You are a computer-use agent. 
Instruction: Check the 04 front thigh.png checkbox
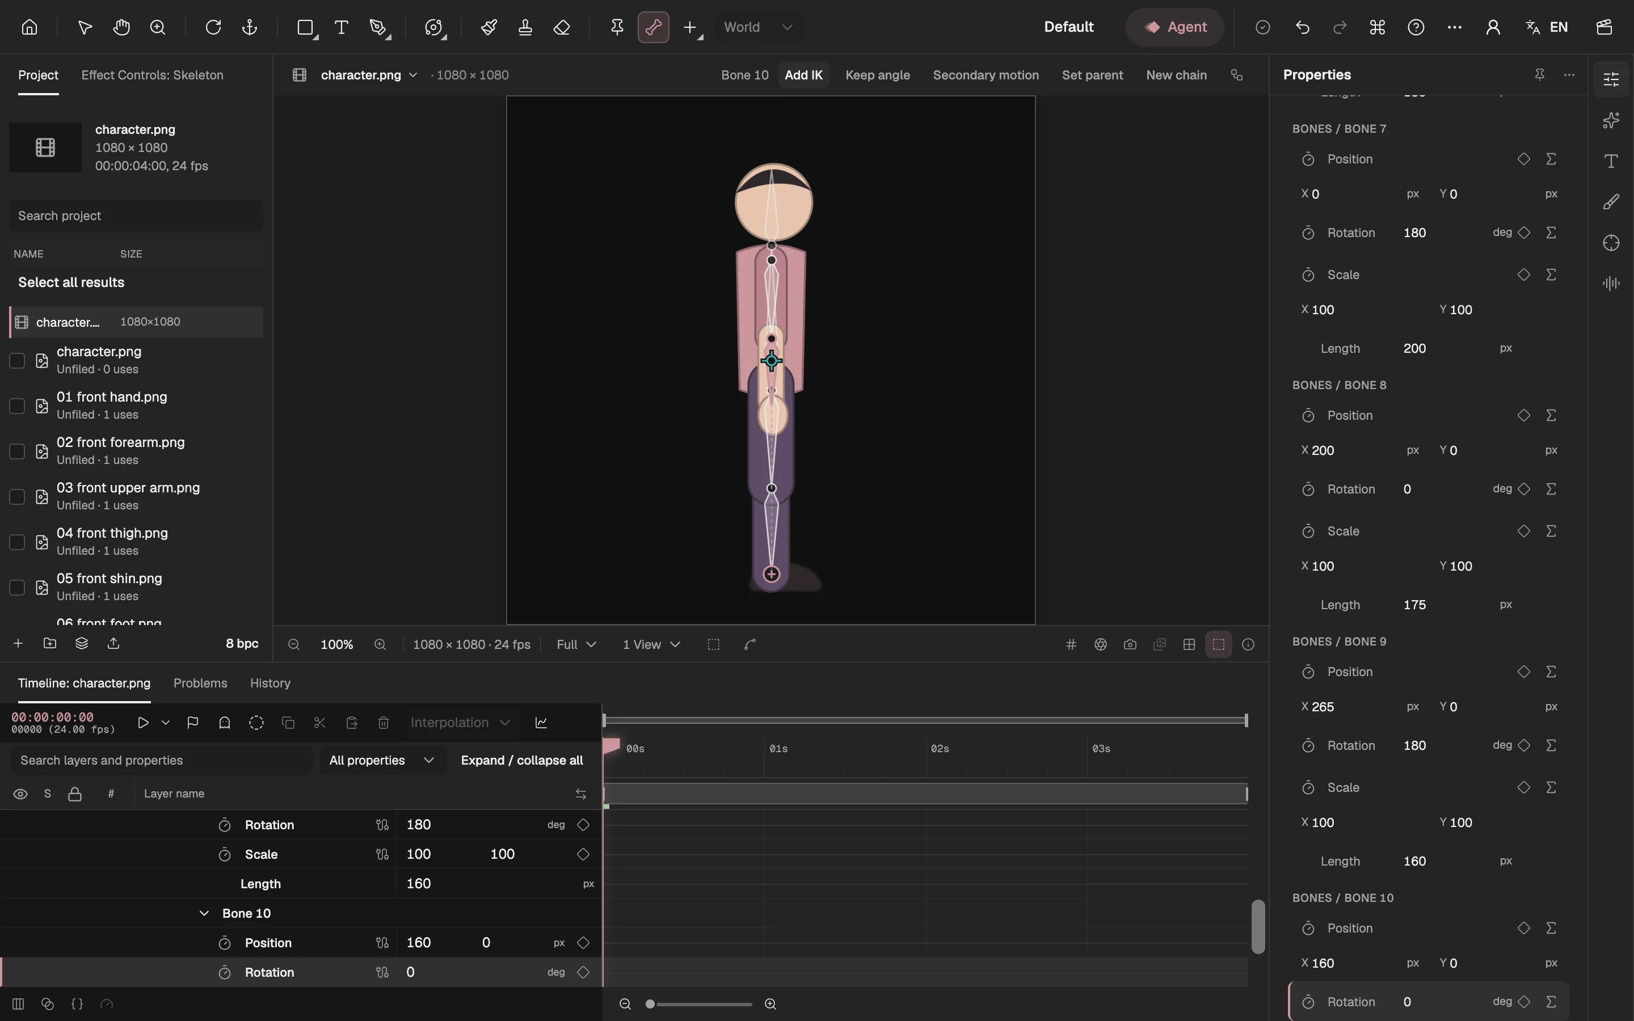pos(17,542)
